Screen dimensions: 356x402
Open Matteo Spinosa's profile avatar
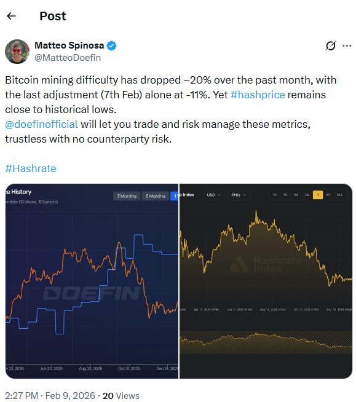click(x=17, y=52)
